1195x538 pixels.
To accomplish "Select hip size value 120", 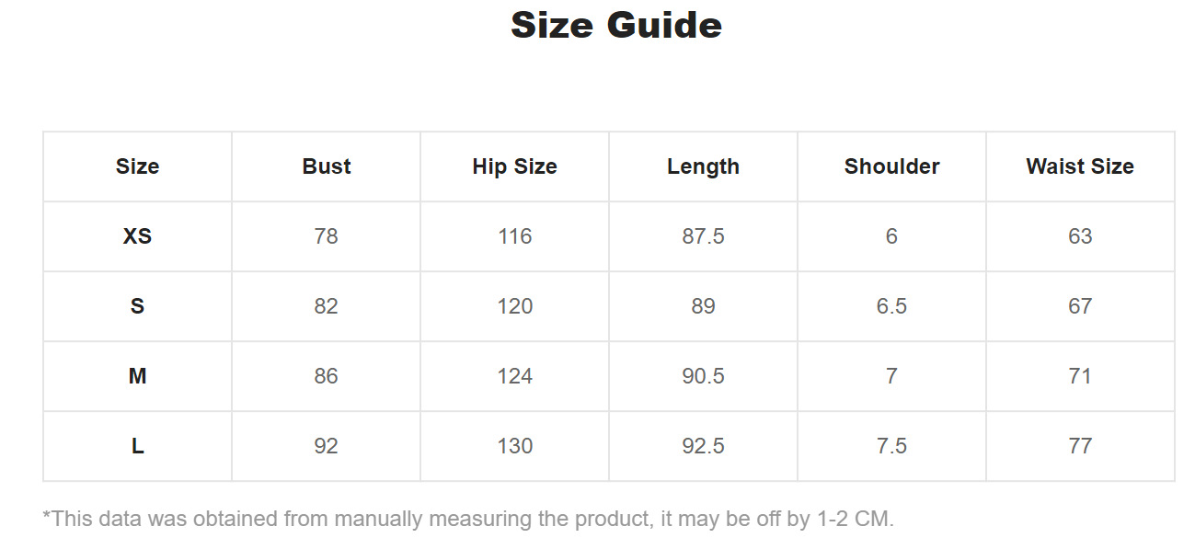I will (514, 306).
